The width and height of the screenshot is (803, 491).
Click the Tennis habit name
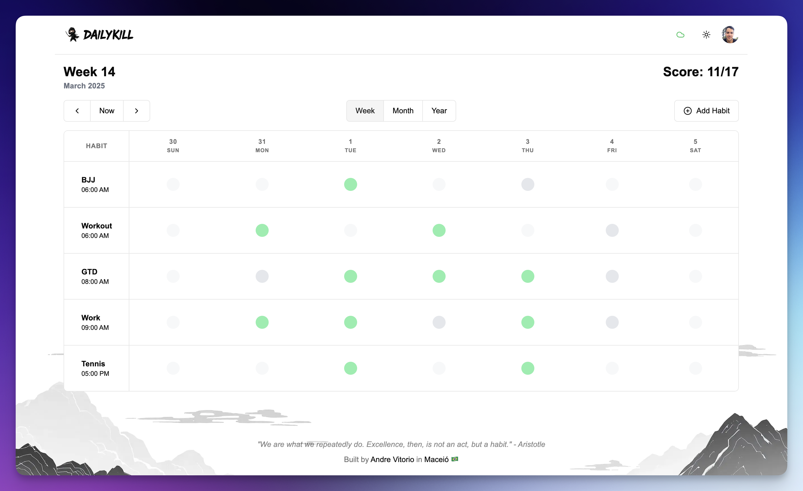coord(93,364)
